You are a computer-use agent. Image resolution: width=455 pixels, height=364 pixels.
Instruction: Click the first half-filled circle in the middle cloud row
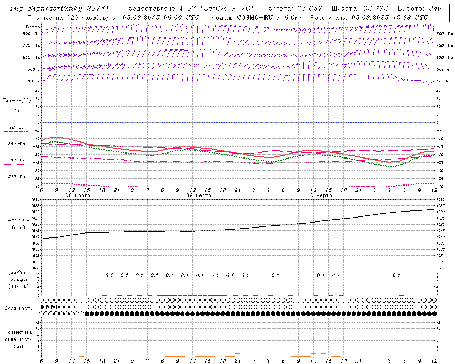tap(42, 307)
